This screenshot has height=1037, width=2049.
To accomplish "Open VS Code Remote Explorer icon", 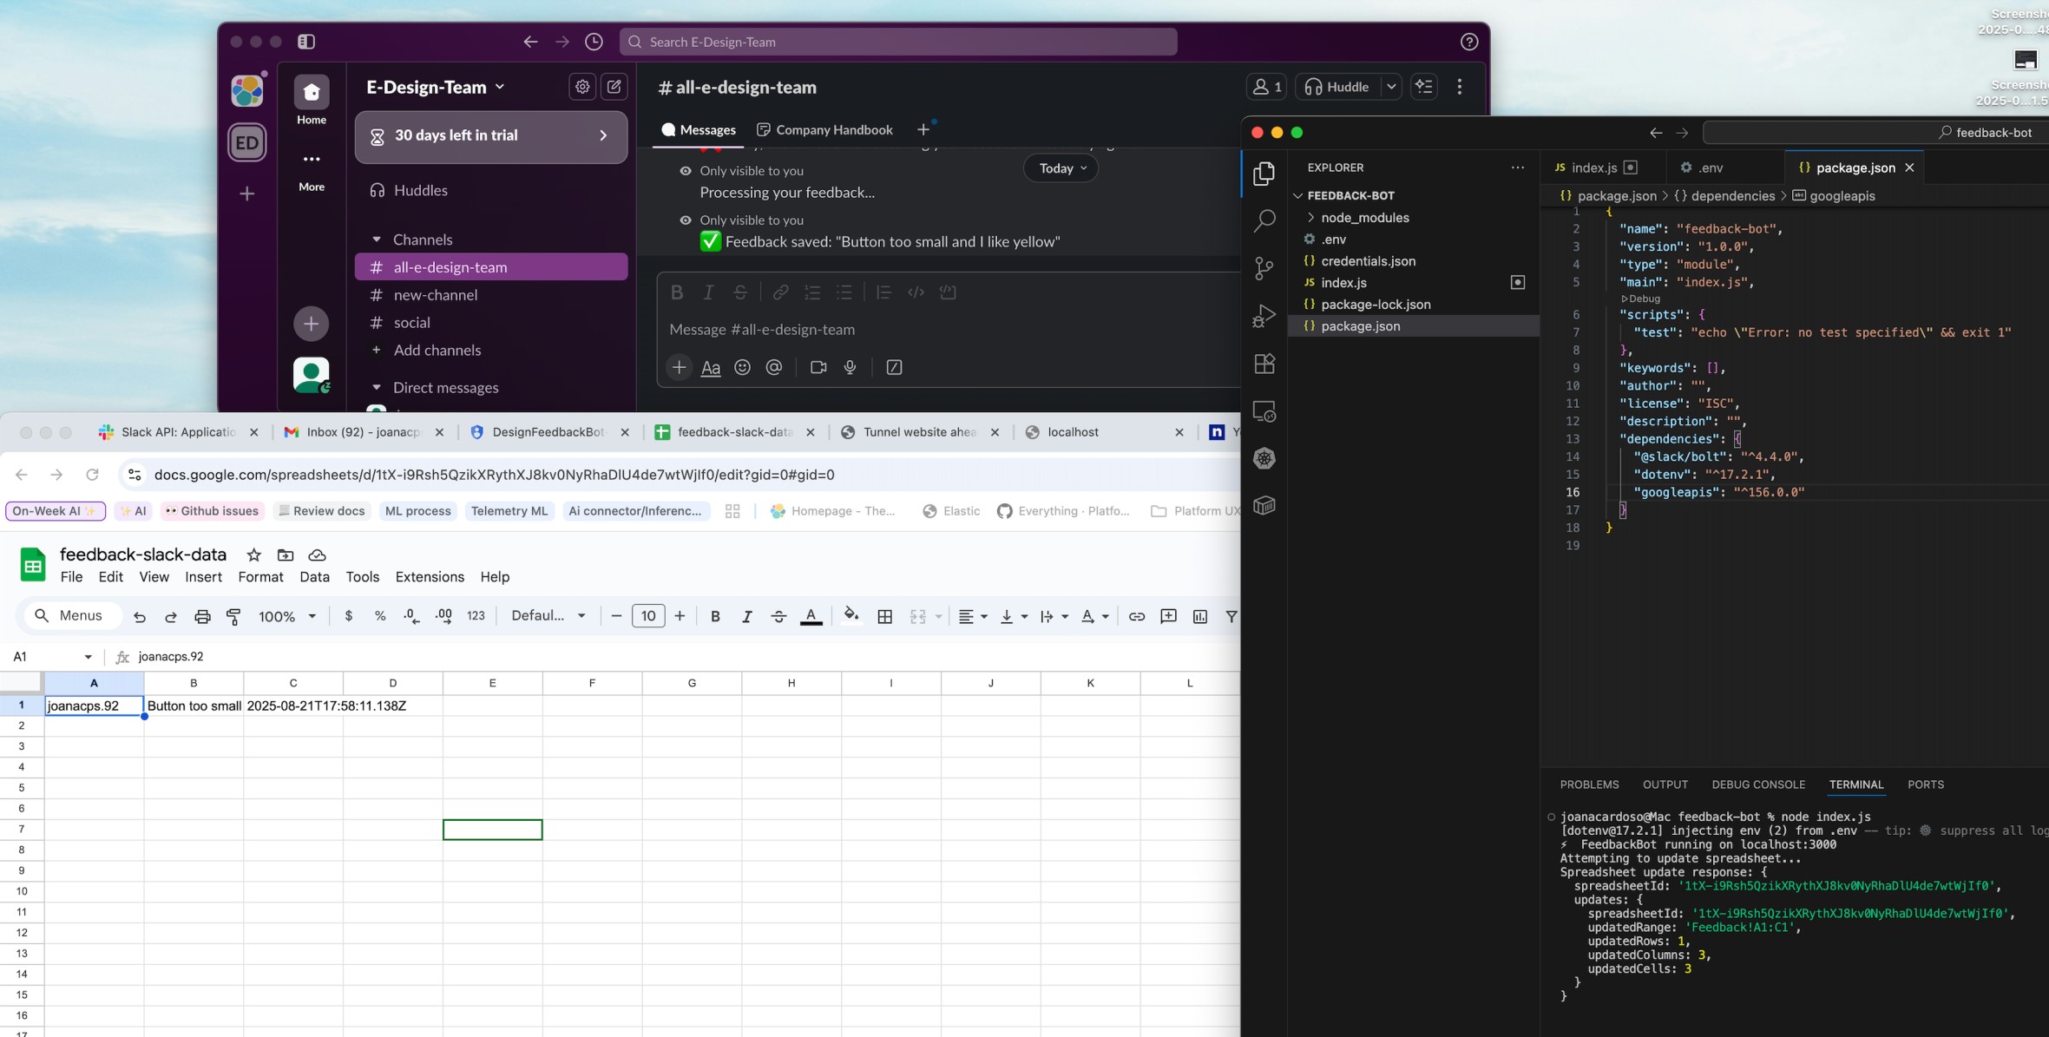I will (x=1264, y=411).
